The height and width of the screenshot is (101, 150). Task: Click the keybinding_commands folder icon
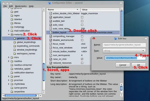click(15, 46)
